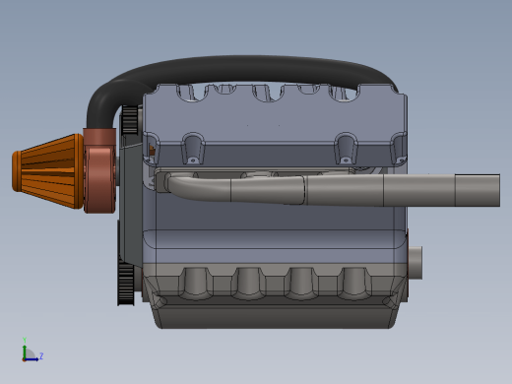The image size is (512, 384).
Task: Click the blue Z axis of triad
Action: [32, 359]
